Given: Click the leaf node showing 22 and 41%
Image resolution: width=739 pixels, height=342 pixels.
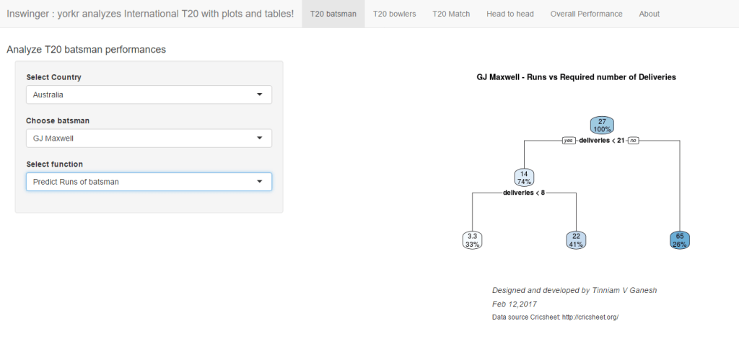Looking at the screenshot, I should coord(577,240).
